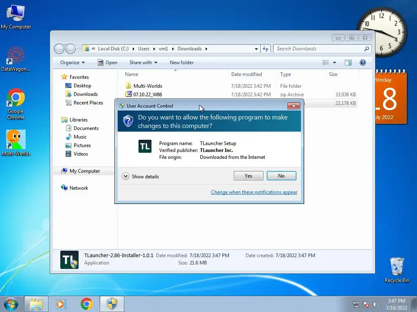The width and height of the screenshot is (417, 312).
Task: Click Windows Explorer taskbar icon
Action: [x=36, y=304]
